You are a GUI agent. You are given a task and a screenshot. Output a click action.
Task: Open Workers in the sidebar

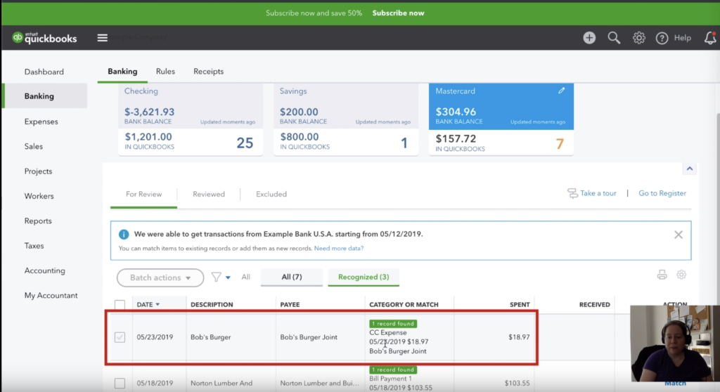coord(39,196)
